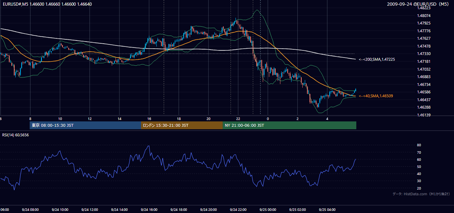Click price axis value 1.48223
Image resolution: width=454 pixels, height=213 pixels.
[424, 8]
